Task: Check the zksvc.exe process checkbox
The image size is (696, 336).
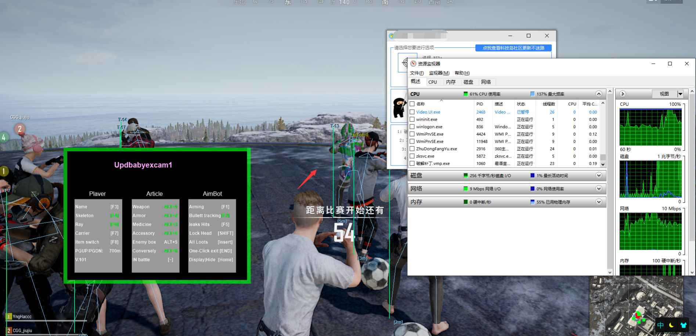Action: pyautogui.click(x=412, y=156)
